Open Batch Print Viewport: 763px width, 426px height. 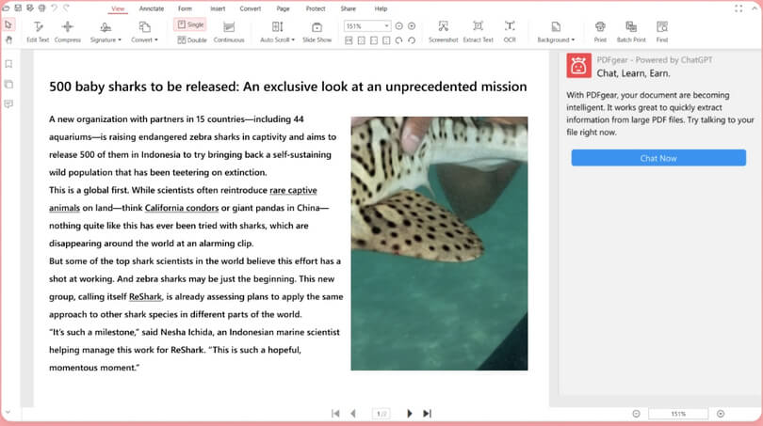coord(631,32)
